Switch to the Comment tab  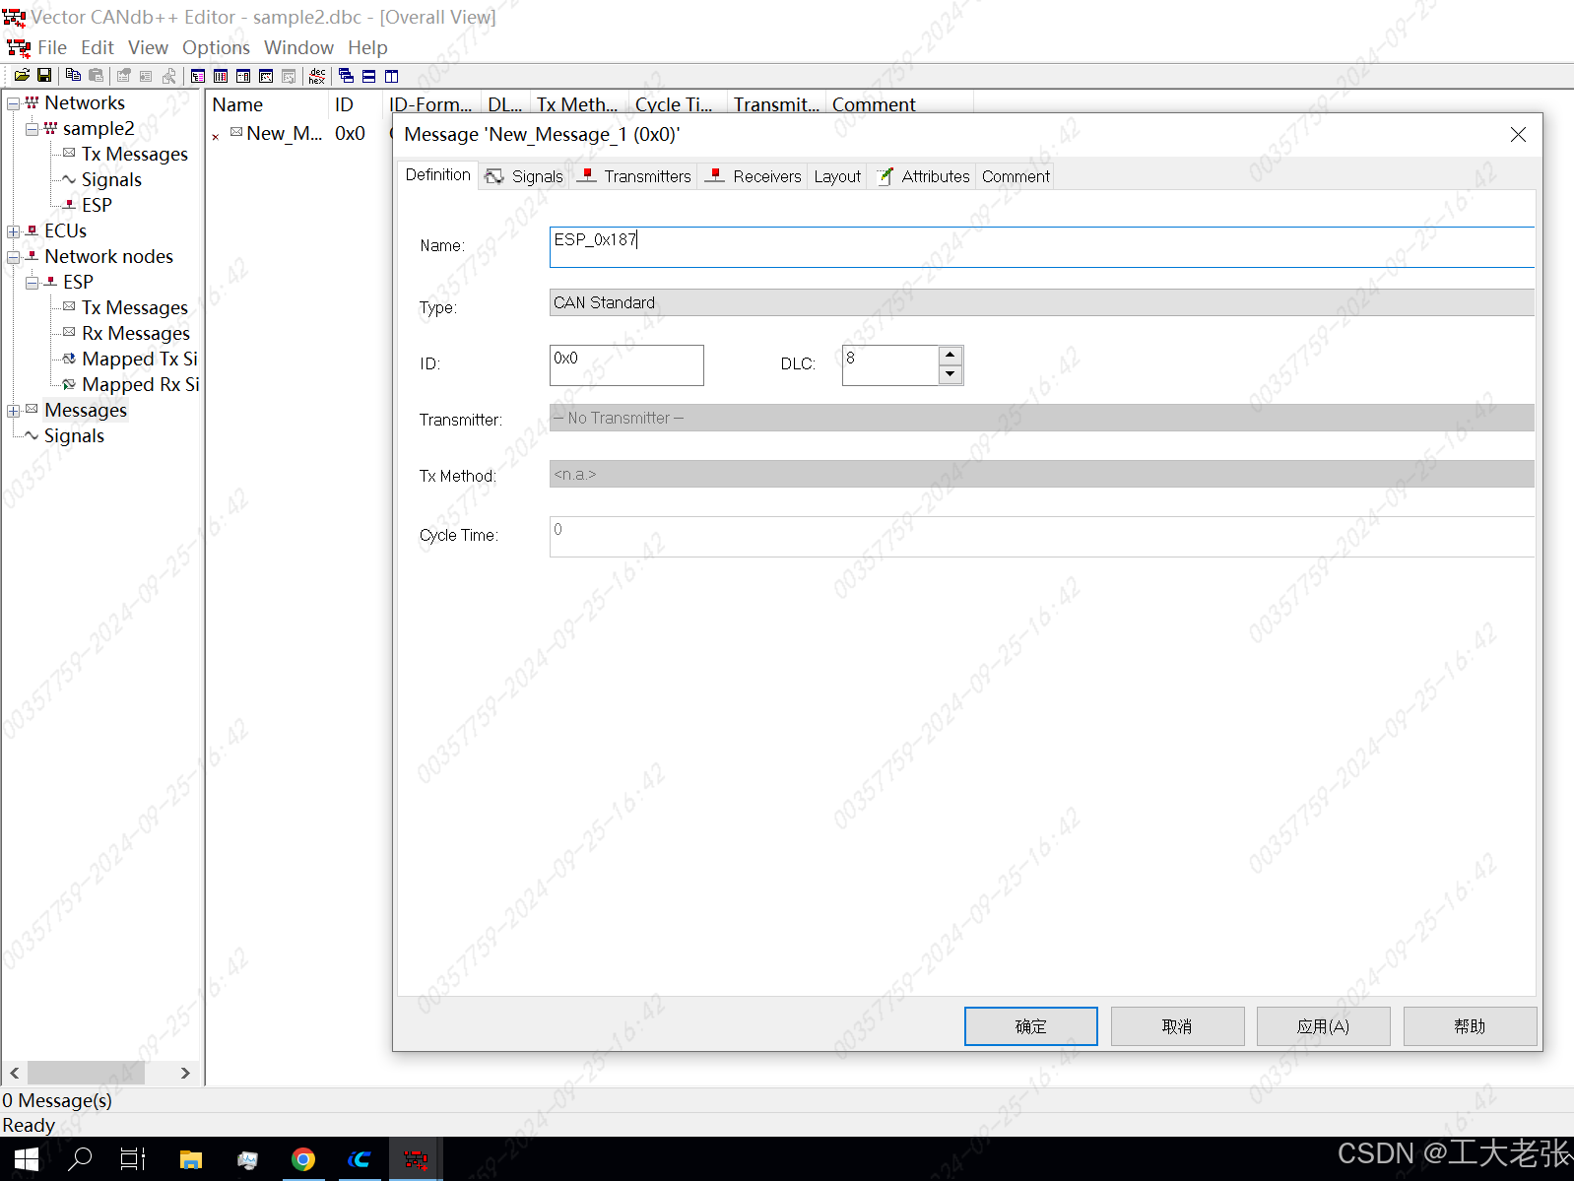click(1016, 176)
